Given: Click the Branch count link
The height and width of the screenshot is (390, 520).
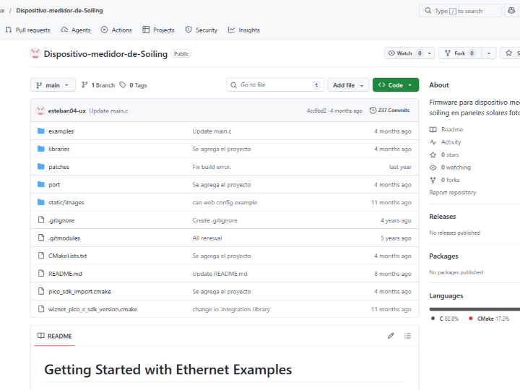Looking at the screenshot, I should click(99, 85).
